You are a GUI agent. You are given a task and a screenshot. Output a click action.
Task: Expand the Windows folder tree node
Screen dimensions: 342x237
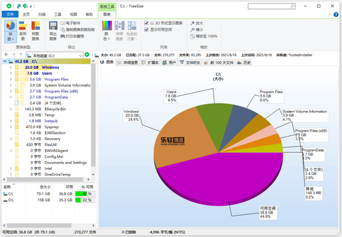click(10, 67)
